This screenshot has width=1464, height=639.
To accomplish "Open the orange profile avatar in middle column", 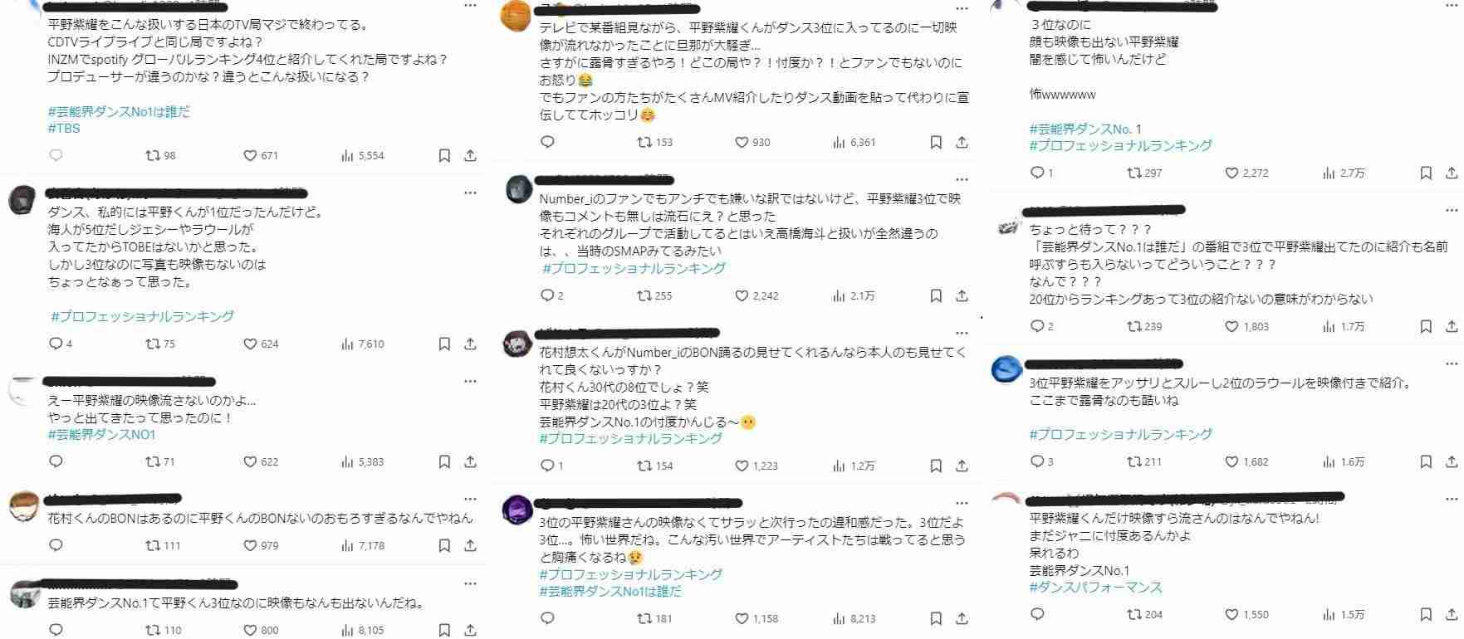I will click(517, 15).
